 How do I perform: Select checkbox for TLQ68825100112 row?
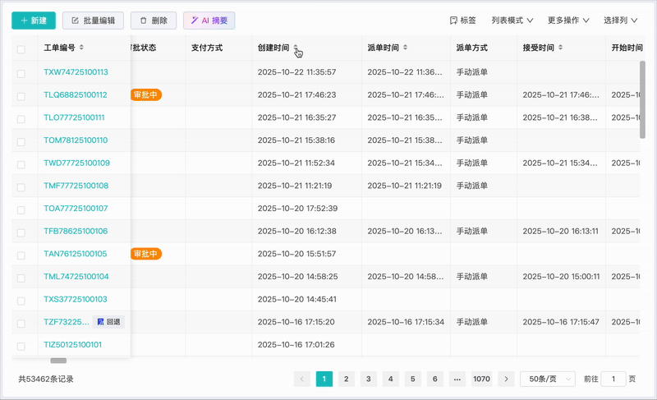(x=21, y=95)
